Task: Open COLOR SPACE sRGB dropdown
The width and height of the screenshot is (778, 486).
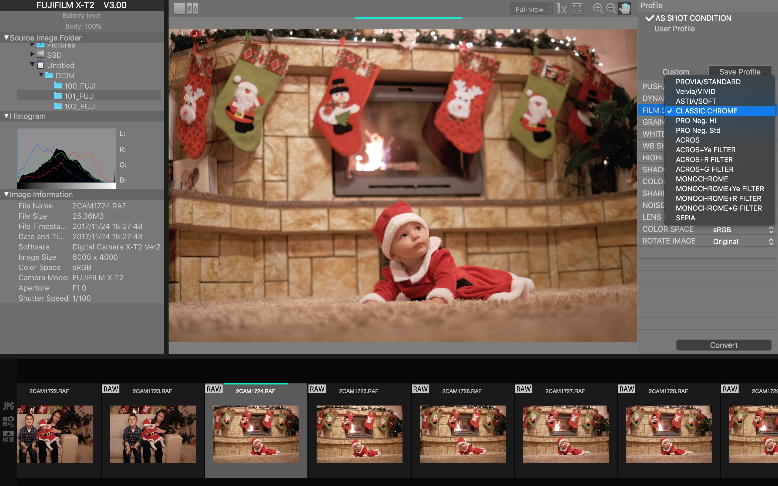Action: 743,230
